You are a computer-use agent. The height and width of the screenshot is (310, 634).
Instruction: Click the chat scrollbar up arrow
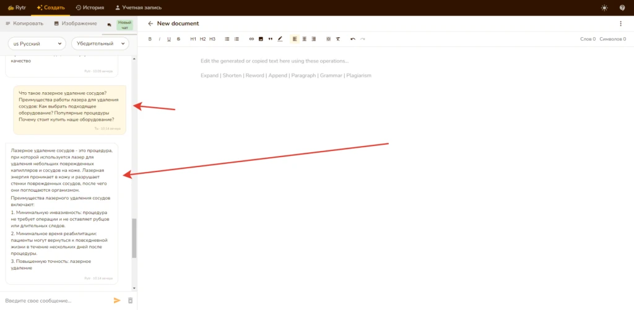coord(134,59)
